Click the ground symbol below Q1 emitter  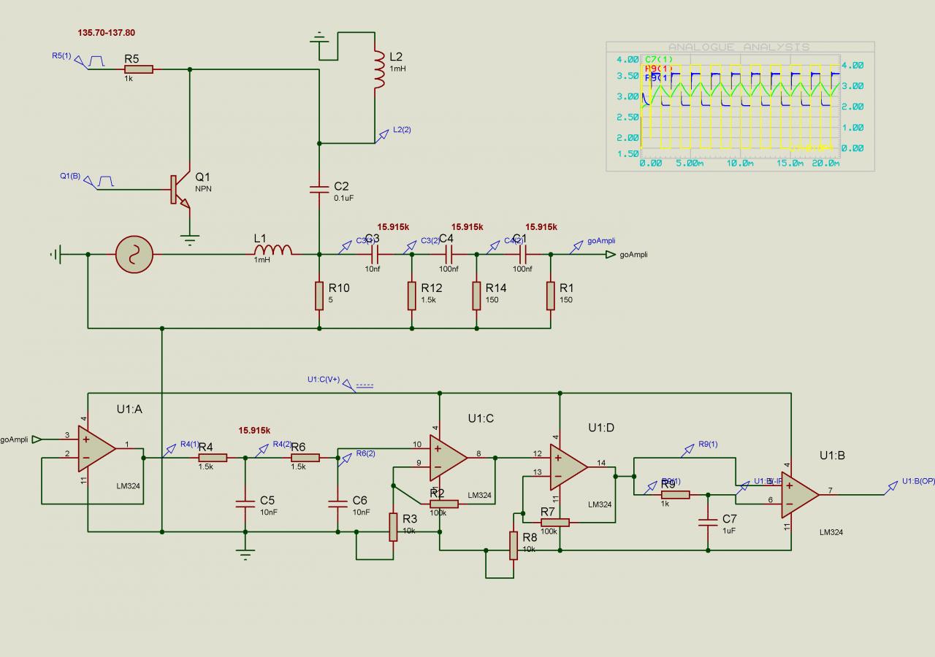[190, 239]
